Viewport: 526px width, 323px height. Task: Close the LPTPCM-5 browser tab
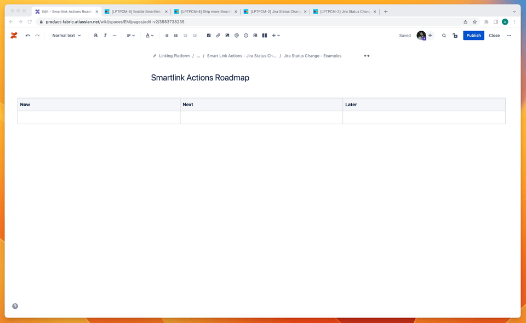click(x=166, y=11)
